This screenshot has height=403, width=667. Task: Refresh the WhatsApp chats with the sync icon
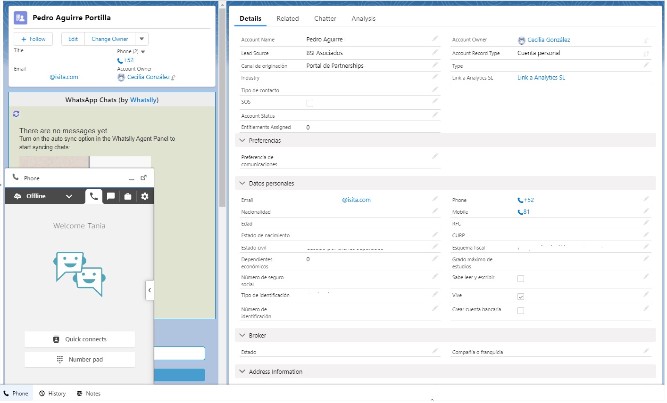(x=16, y=114)
